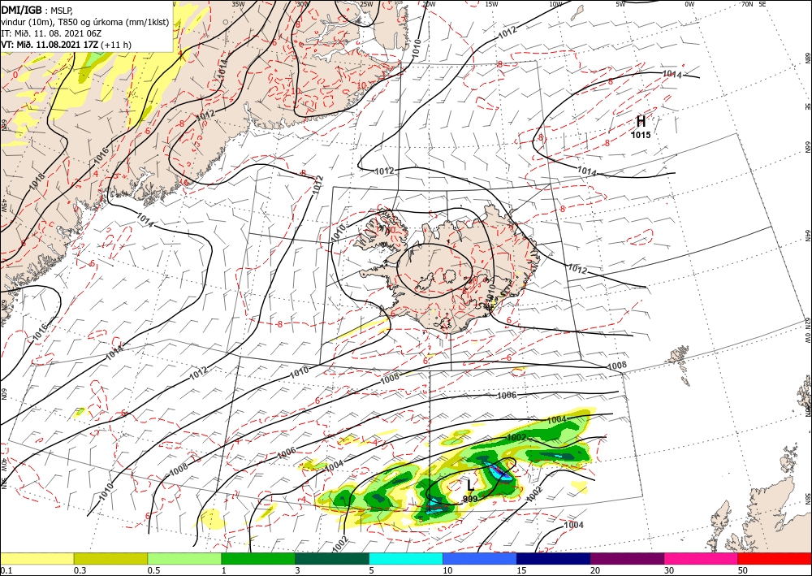Screen dimensions: 812x576
Task: Click the 15W longitude label
Action: tap(492, 3)
